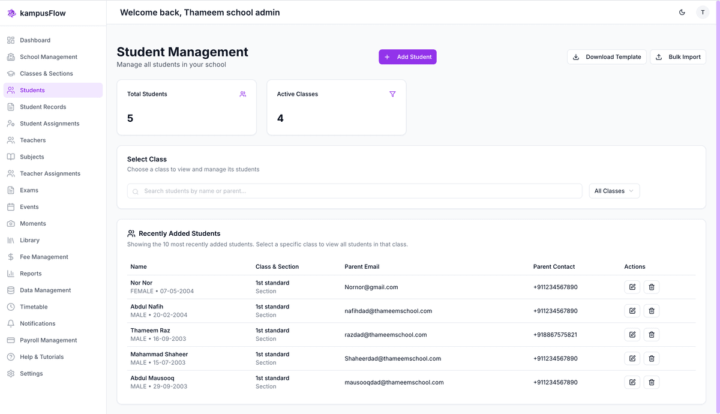
Task: Click the filter icon on Active Classes card
Action: tap(393, 94)
